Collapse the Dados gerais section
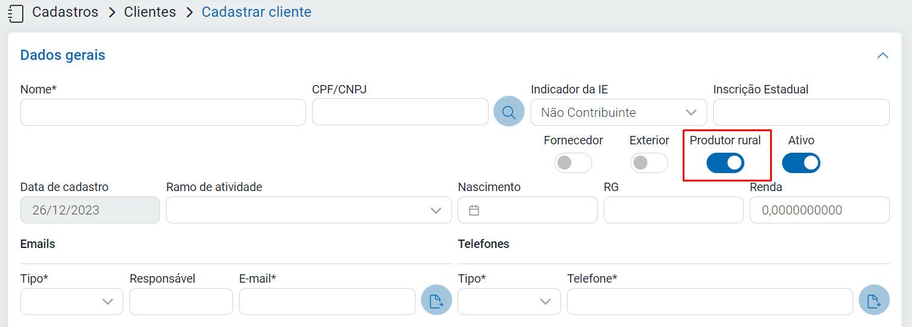Viewport: 912px width, 327px height. click(882, 56)
